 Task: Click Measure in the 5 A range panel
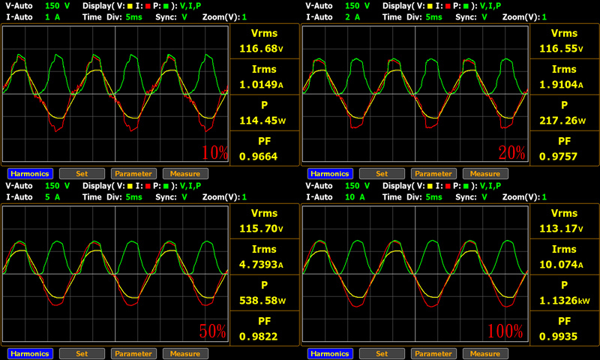pos(185,354)
